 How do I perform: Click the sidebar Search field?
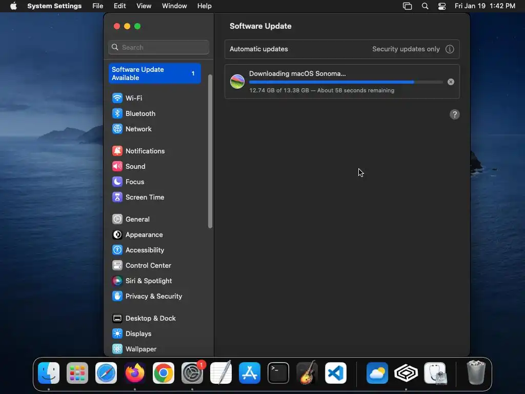[159, 47]
